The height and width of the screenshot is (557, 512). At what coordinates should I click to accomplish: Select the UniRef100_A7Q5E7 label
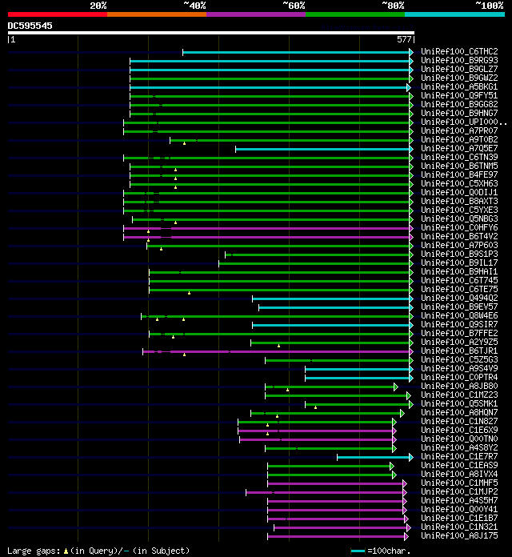459,148
